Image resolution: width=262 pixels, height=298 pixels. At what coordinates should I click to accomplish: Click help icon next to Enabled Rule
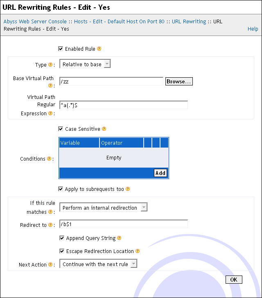[x=99, y=49]
